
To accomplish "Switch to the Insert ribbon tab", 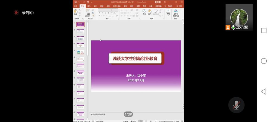I will point(89,6).
